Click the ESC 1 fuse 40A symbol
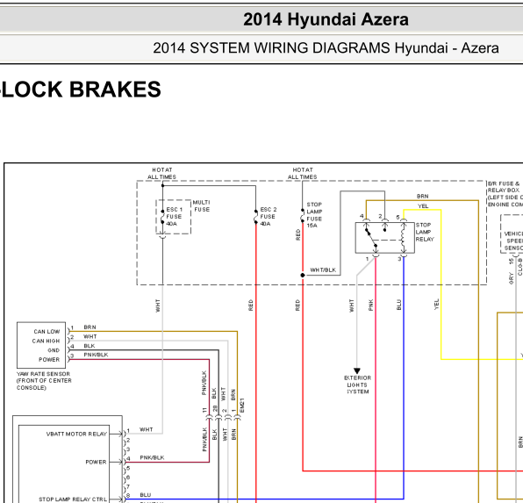 pyautogui.click(x=162, y=217)
